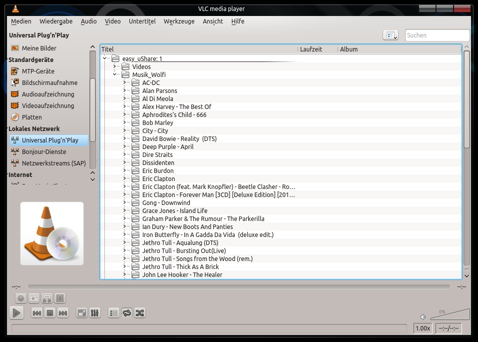Sort by Titel column header
The height and width of the screenshot is (342, 478).
[x=199, y=49]
